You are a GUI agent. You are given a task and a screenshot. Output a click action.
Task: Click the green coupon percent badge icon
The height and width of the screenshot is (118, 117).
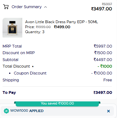[6, 111]
